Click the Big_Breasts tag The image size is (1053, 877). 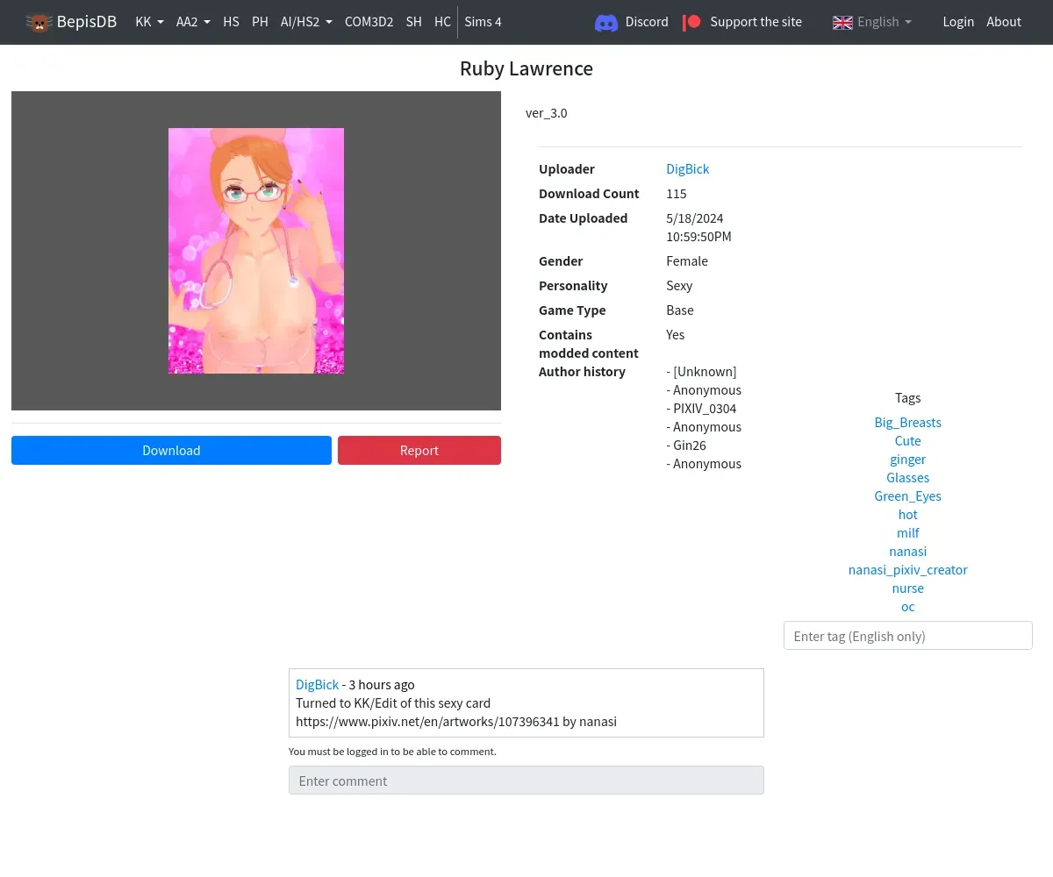[x=907, y=422]
